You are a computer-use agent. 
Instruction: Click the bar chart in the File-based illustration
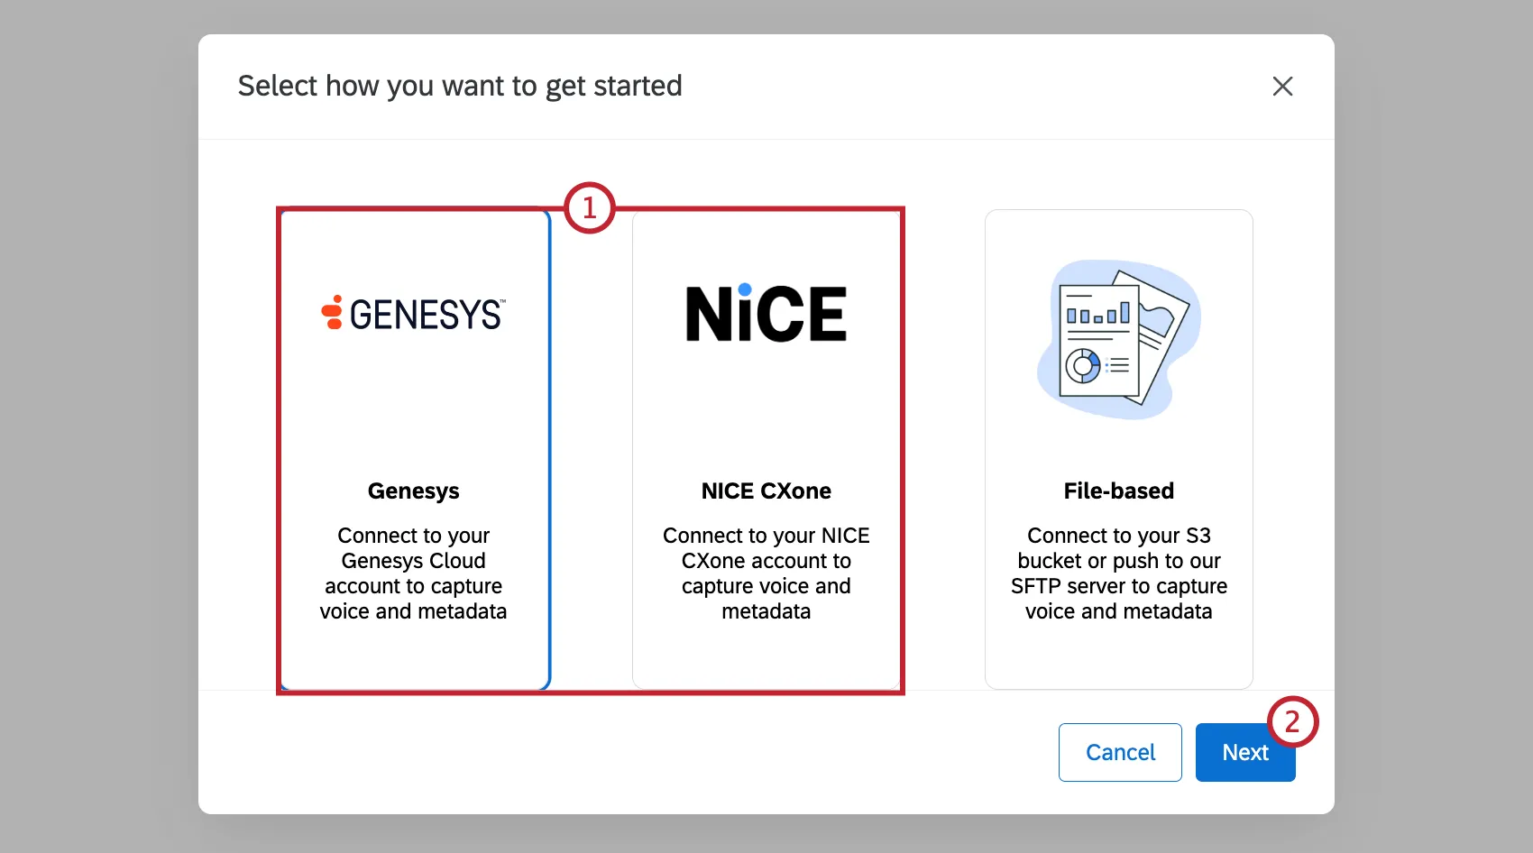(1097, 315)
